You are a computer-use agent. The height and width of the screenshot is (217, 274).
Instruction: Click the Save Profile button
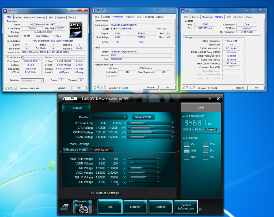(x=143, y=117)
